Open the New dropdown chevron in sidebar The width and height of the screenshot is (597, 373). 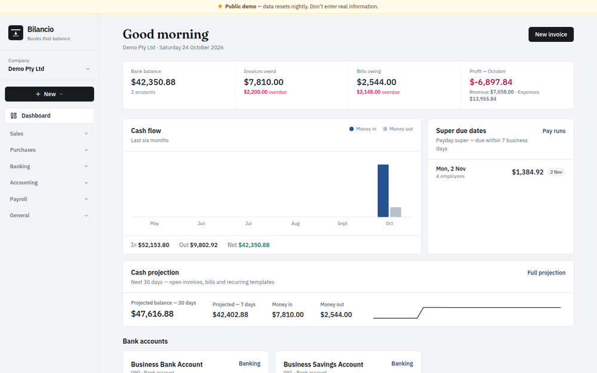pyautogui.click(x=61, y=94)
